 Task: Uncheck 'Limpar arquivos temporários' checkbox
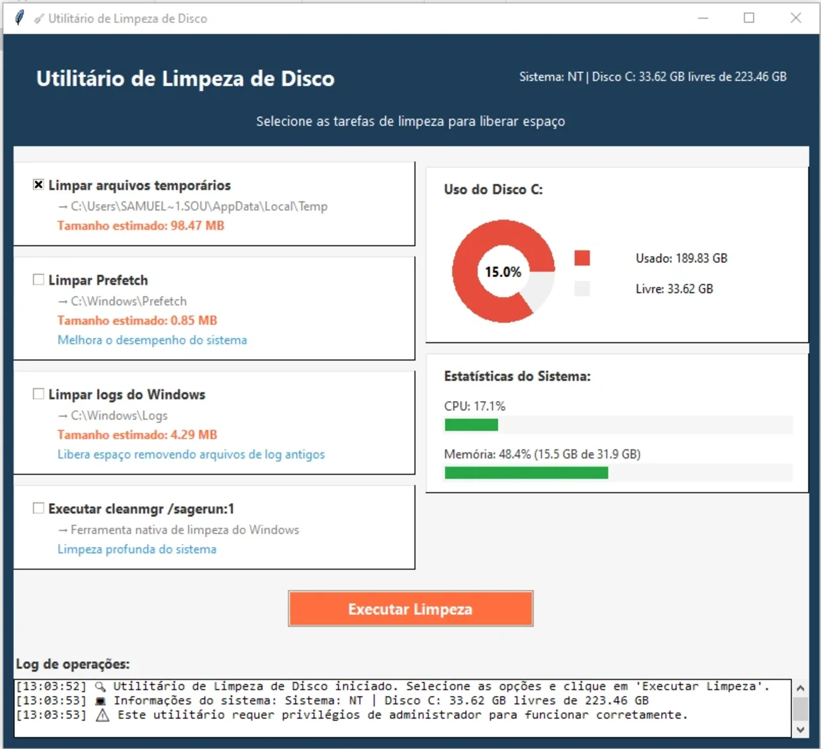[x=38, y=185]
